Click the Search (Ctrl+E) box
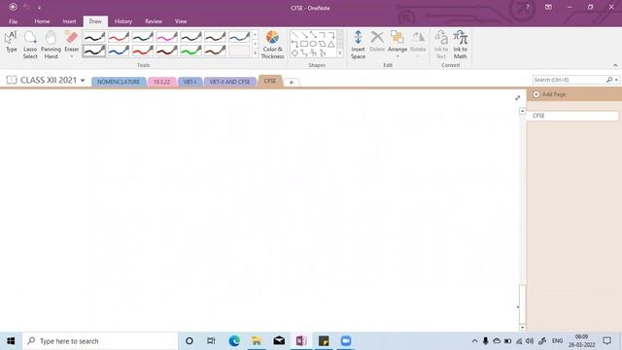The height and width of the screenshot is (350, 622). coord(570,80)
